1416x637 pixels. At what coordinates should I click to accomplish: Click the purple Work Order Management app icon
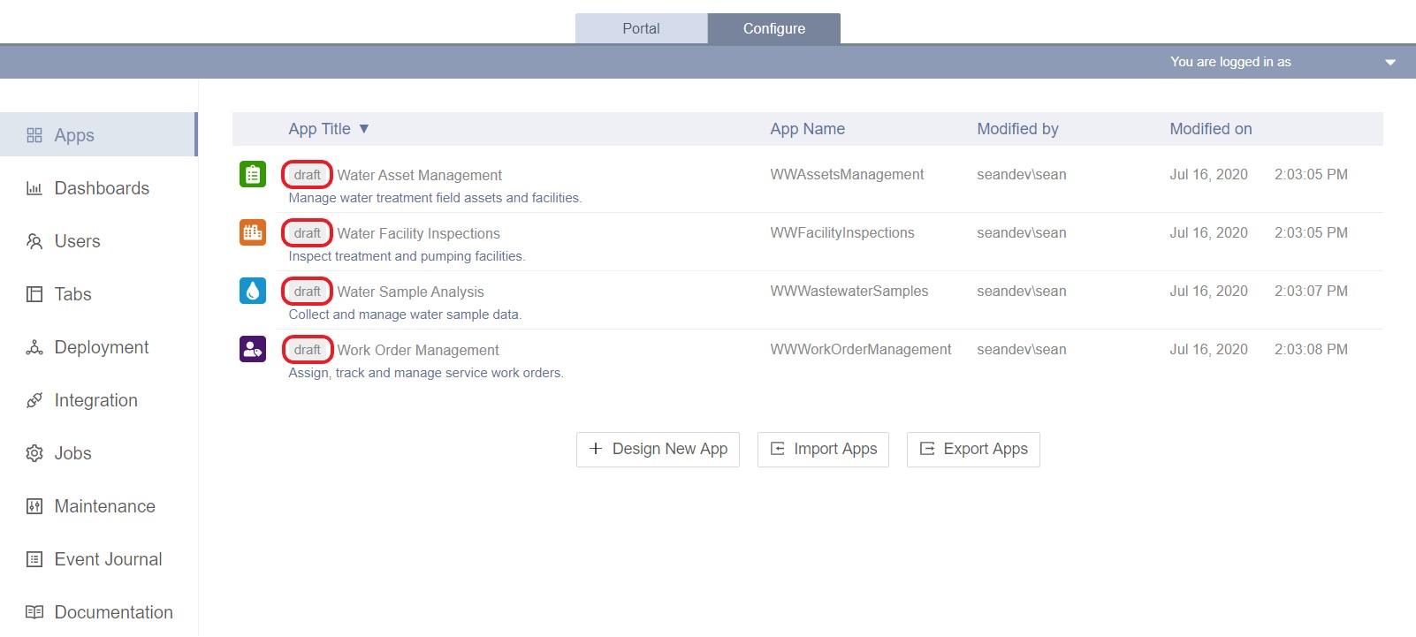tap(253, 349)
